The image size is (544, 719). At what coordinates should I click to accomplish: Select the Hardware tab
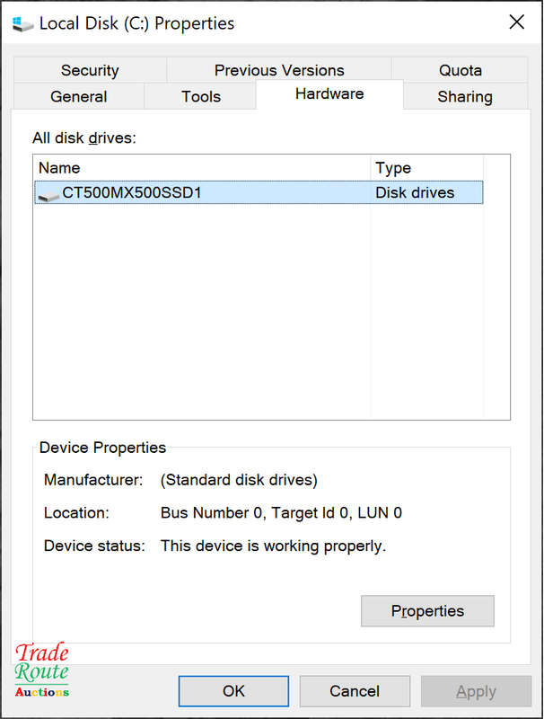[x=329, y=94]
